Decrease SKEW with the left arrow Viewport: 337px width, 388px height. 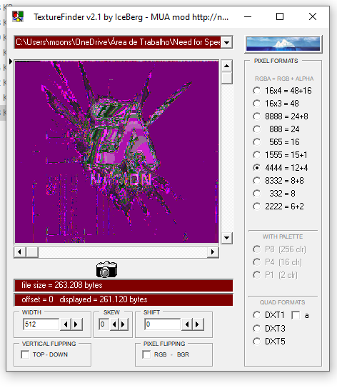tap(114, 324)
